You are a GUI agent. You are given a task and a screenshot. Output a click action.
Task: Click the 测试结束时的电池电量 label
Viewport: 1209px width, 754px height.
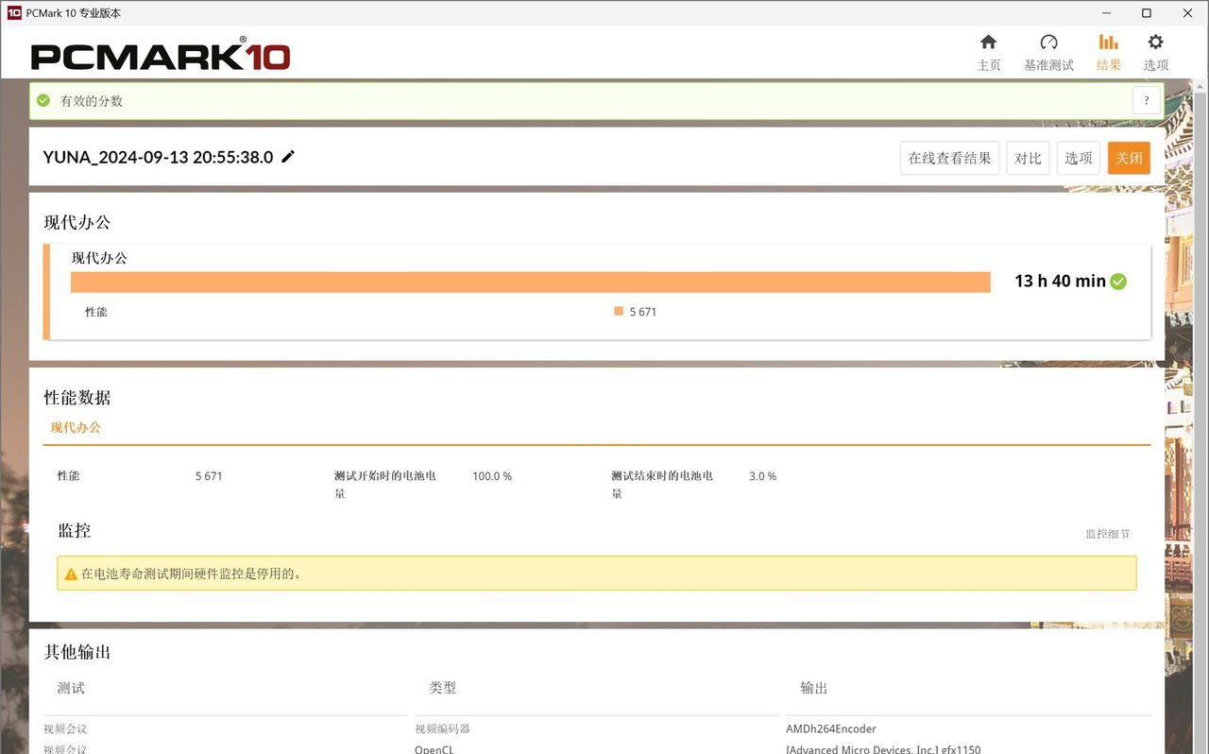pyautogui.click(x=662, y=484)
